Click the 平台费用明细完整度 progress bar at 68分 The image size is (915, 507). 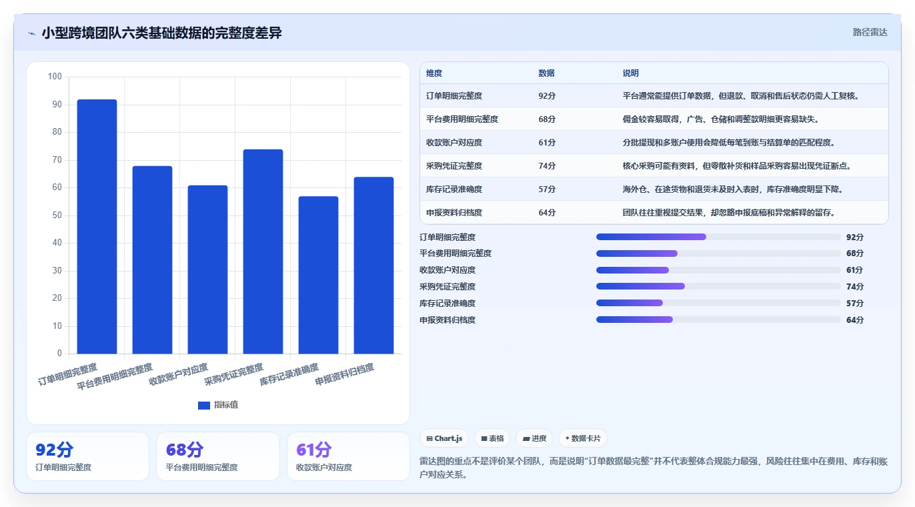coord(718,253)
